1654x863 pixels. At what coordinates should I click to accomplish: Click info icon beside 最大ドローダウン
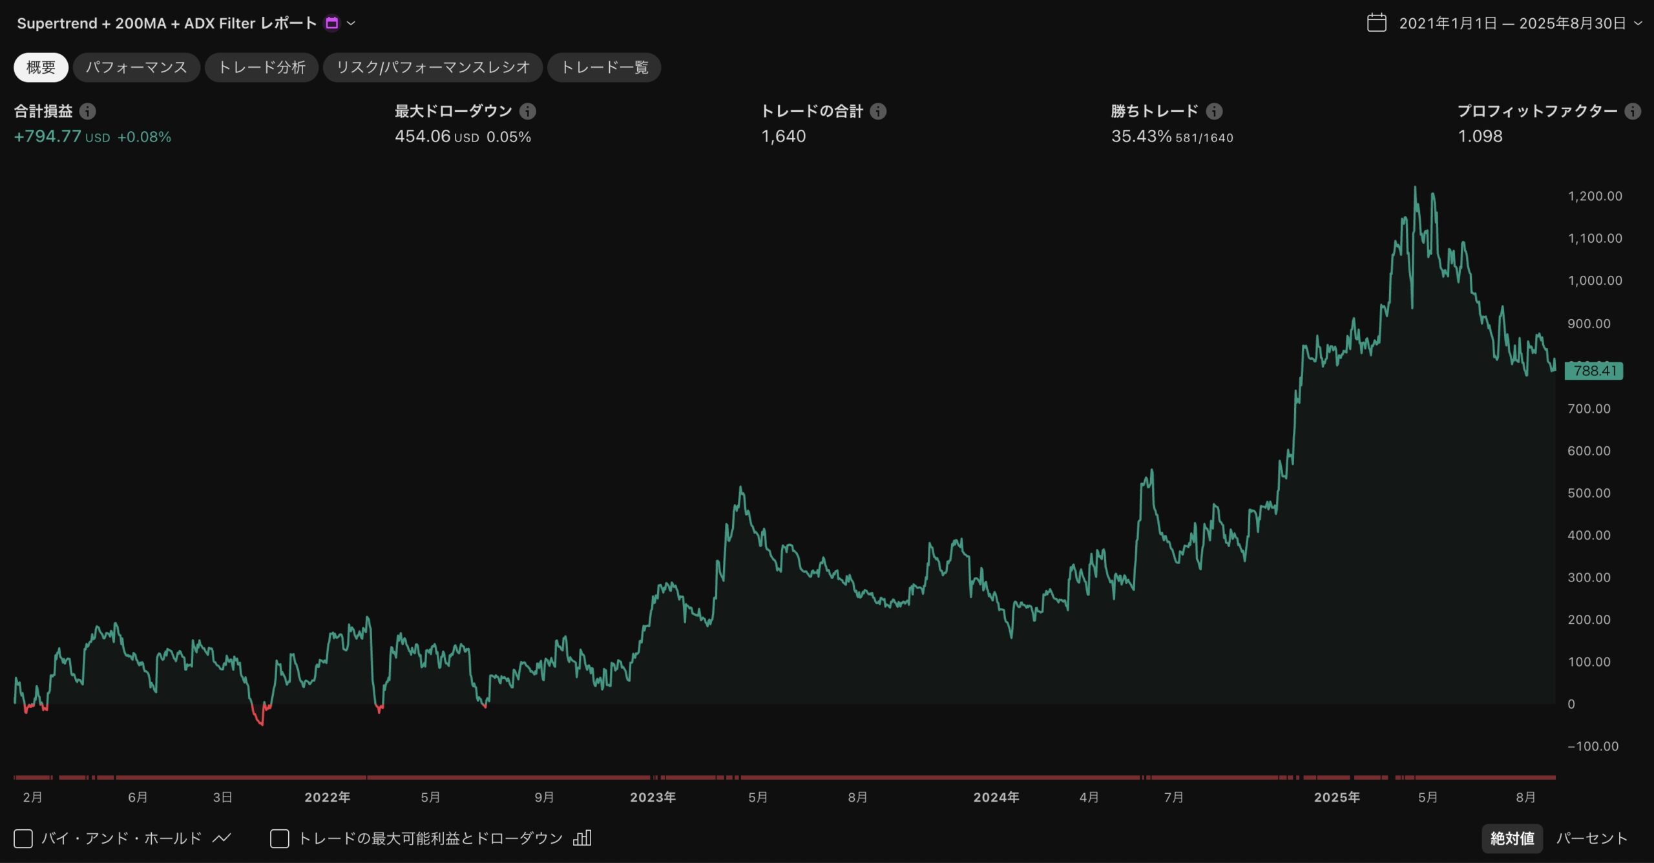[528, 111]
